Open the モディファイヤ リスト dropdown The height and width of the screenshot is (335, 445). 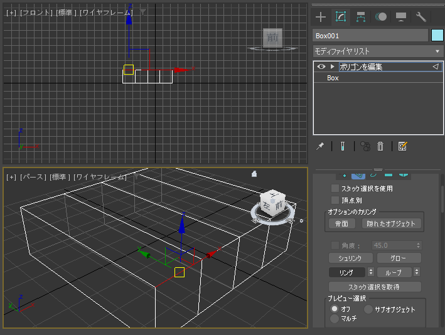[378, 51]
